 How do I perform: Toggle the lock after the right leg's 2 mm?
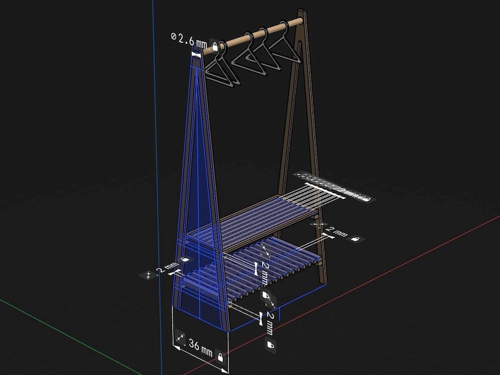356,238
